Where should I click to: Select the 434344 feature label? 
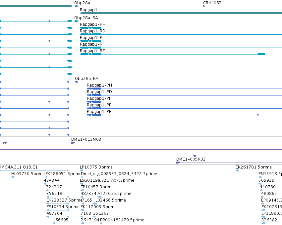click(x=52, y=180)
